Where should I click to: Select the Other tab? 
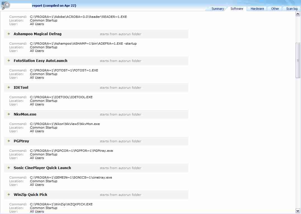click(275, 9)
